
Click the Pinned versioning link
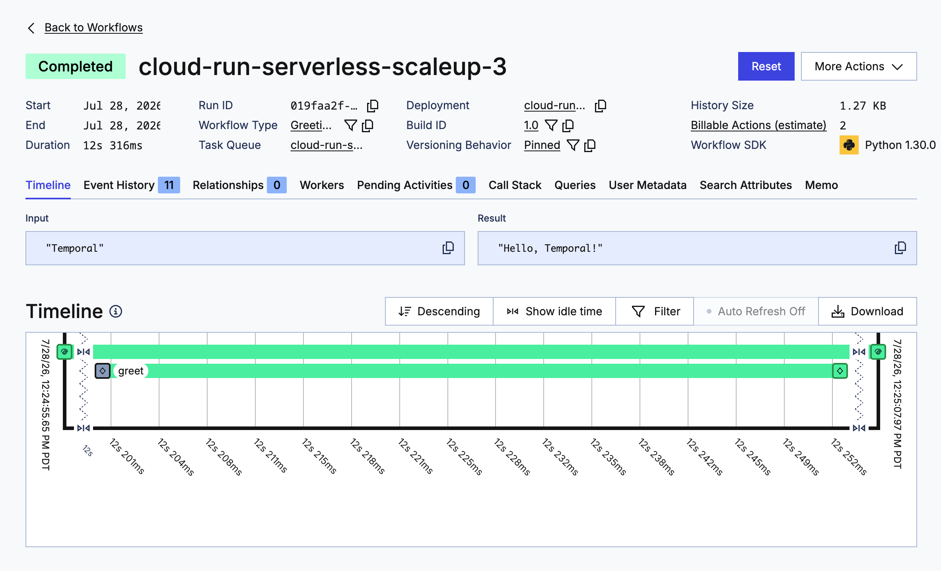pos(542,145)
